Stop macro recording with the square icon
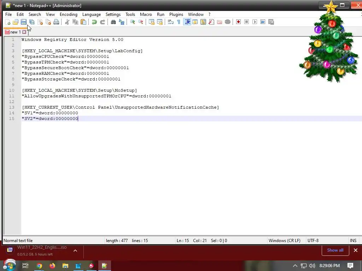The height and width of the screenshot is (271, 362). pyautogui.click(x=246, y=22)
